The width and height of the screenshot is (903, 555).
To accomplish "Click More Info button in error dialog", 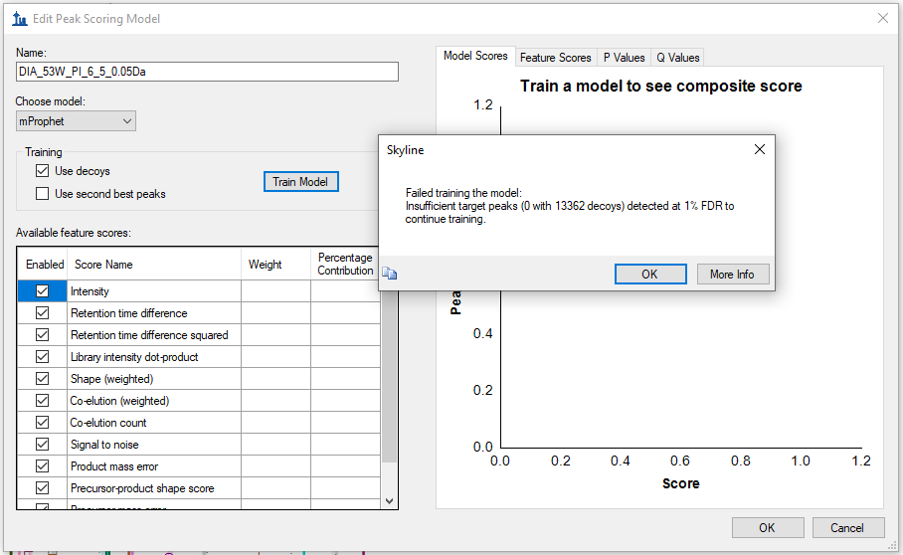I will tap(732, 275).
